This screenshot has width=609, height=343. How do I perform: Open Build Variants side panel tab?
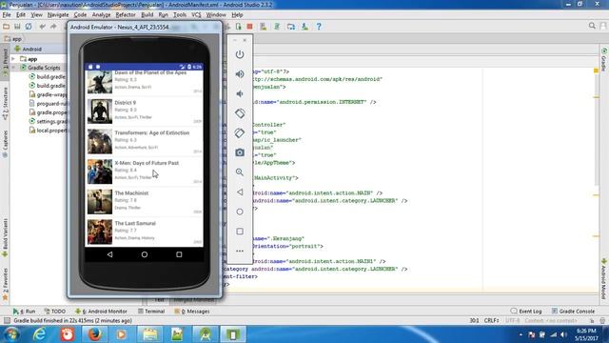pyautogui.click(x=5, y=237)
